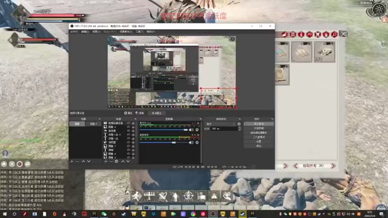Open Steam from the Windows taskbar
Viewport: 388px width, 218px height.
[242, 214]
